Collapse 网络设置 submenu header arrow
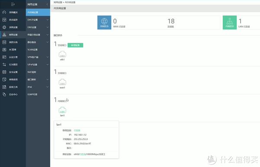 click(47, 4)
